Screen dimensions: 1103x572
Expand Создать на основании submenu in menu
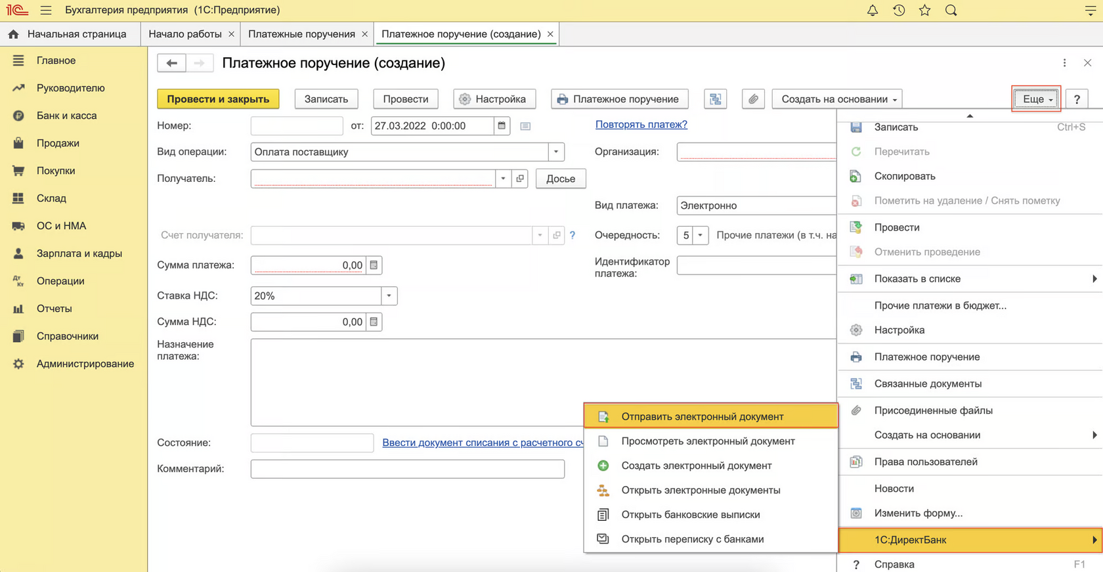(970, 435)
